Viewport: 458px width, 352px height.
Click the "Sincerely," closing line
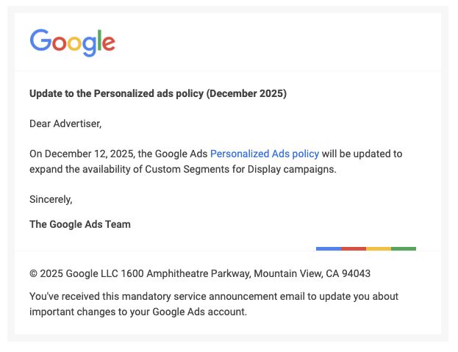(x=51, y=198)
